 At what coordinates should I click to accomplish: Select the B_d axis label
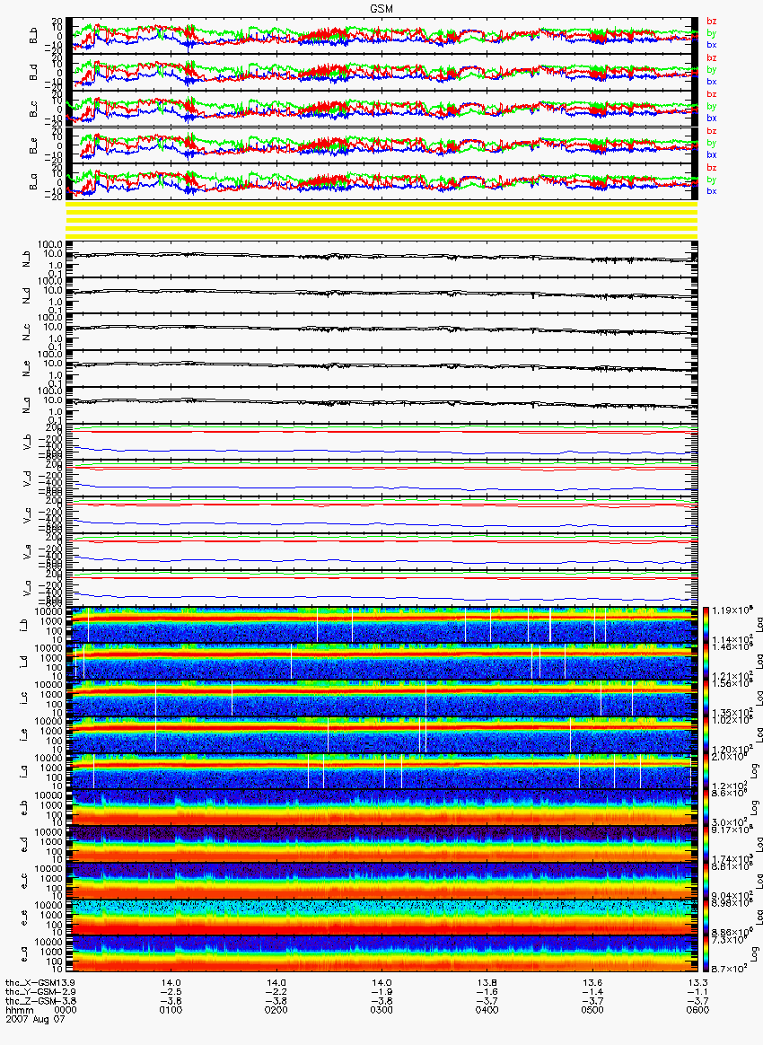click(33, 72)
